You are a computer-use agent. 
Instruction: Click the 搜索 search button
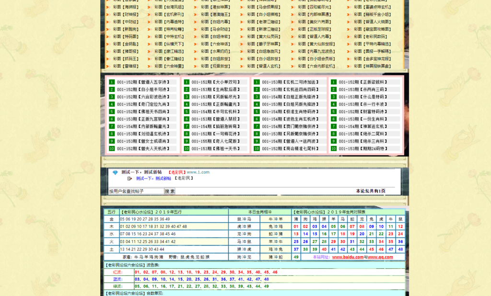(170, 191)
